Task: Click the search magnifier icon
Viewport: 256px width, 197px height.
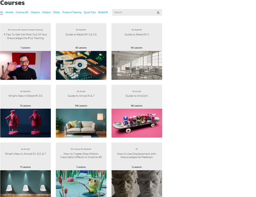Action: click(x=158, y=12)
